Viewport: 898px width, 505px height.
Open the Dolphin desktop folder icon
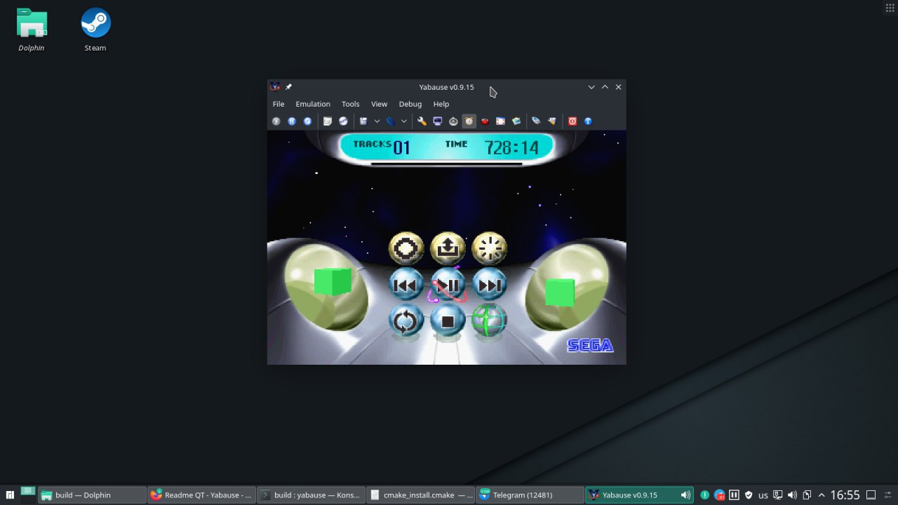(32, 30)
